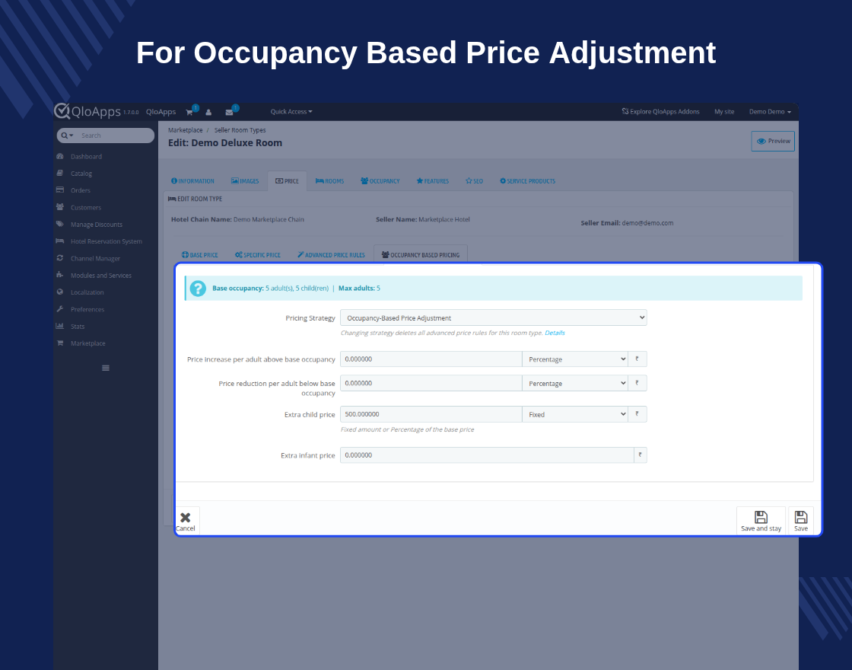The image size is (852, 670).
Task: Open Manage Discounts from the sidebar
Action: point(97,225)
